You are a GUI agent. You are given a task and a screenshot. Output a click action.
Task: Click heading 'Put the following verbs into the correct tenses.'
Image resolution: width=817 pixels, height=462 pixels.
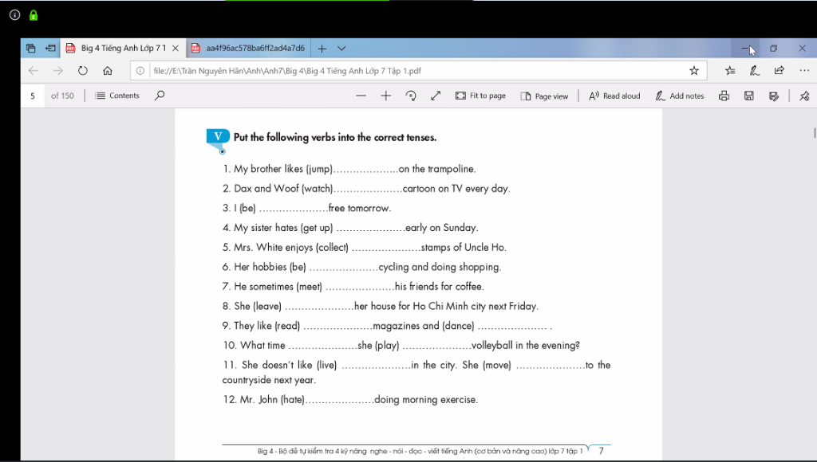[x=335, y=137]
